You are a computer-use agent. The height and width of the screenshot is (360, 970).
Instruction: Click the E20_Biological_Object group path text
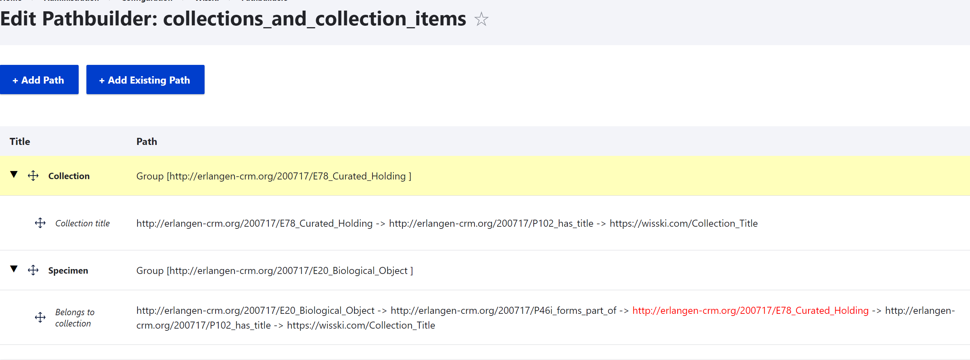tap(274, 270)
